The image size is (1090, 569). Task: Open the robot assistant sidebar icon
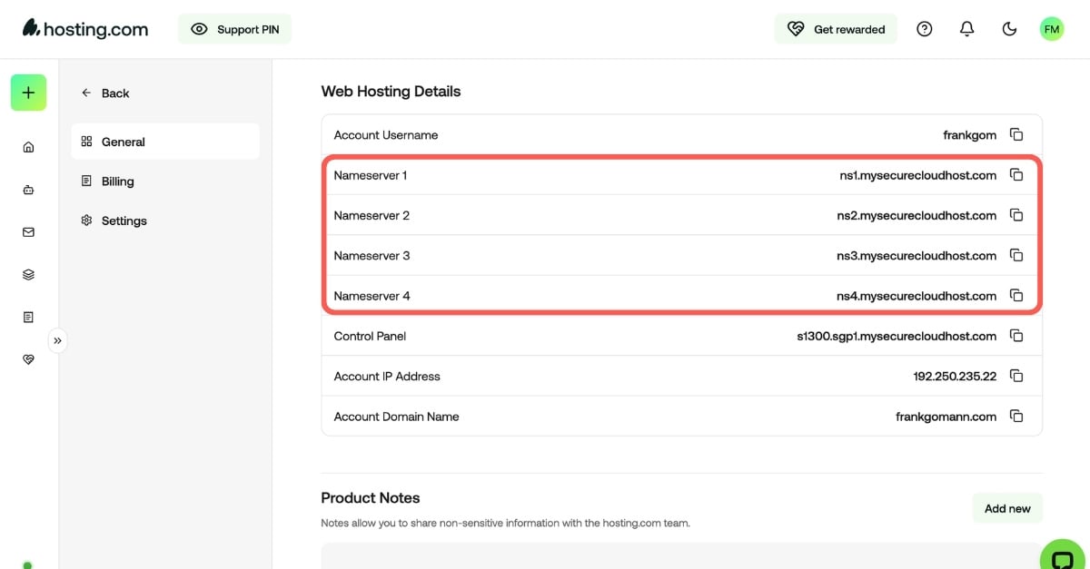(x=28, y=190)
